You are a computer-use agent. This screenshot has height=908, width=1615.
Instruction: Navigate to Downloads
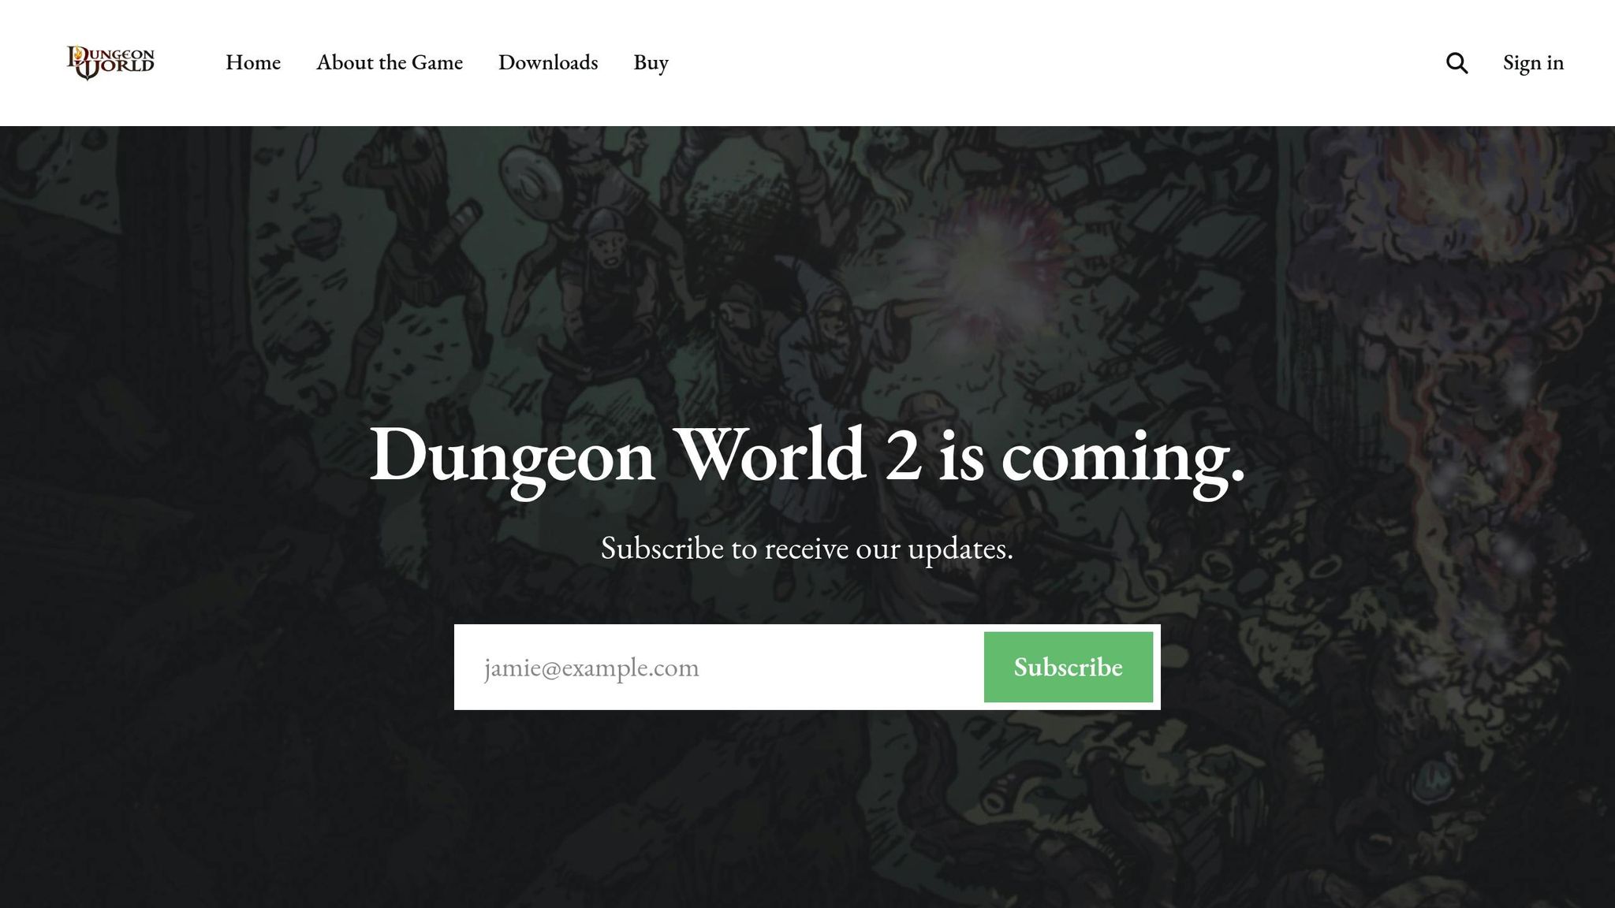548,62
